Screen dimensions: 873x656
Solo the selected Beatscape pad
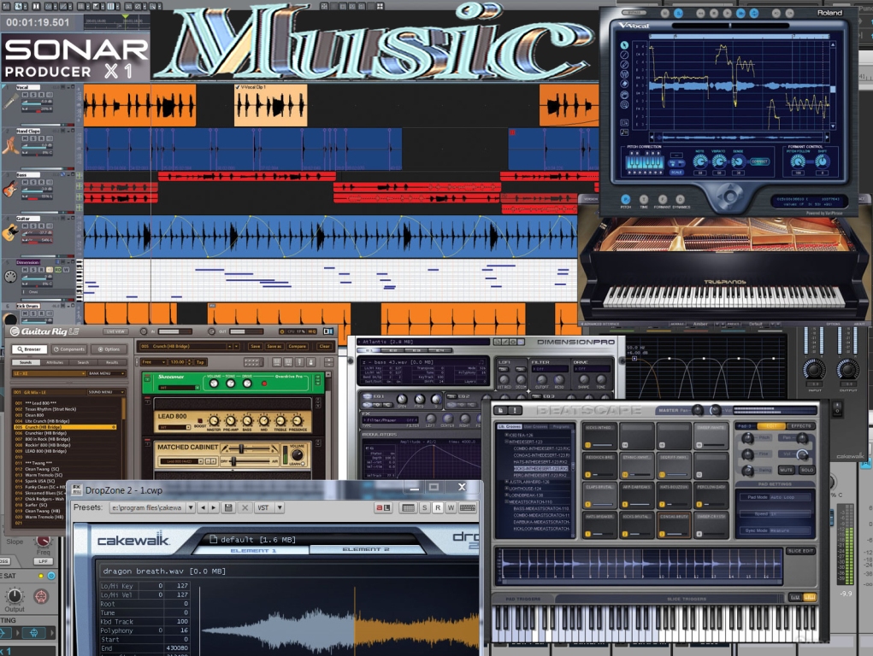[806, 470]
